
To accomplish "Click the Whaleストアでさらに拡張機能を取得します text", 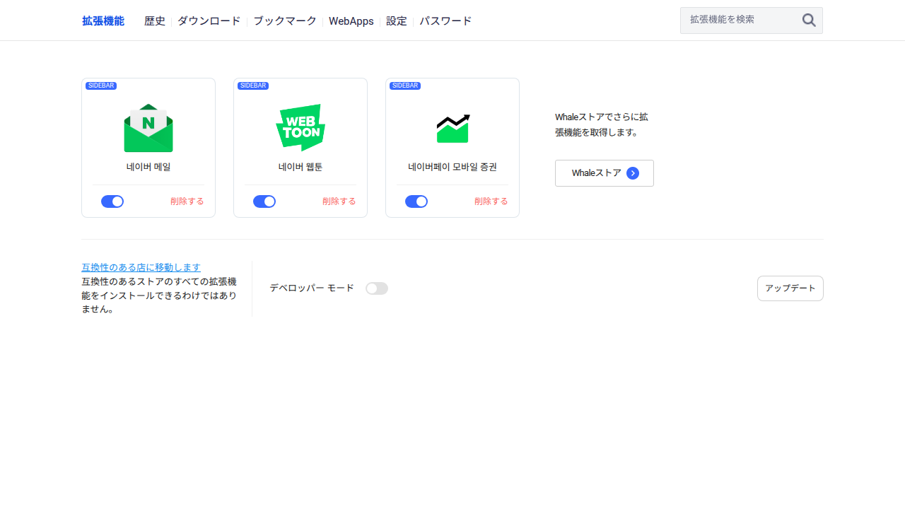I will [602, 124].
